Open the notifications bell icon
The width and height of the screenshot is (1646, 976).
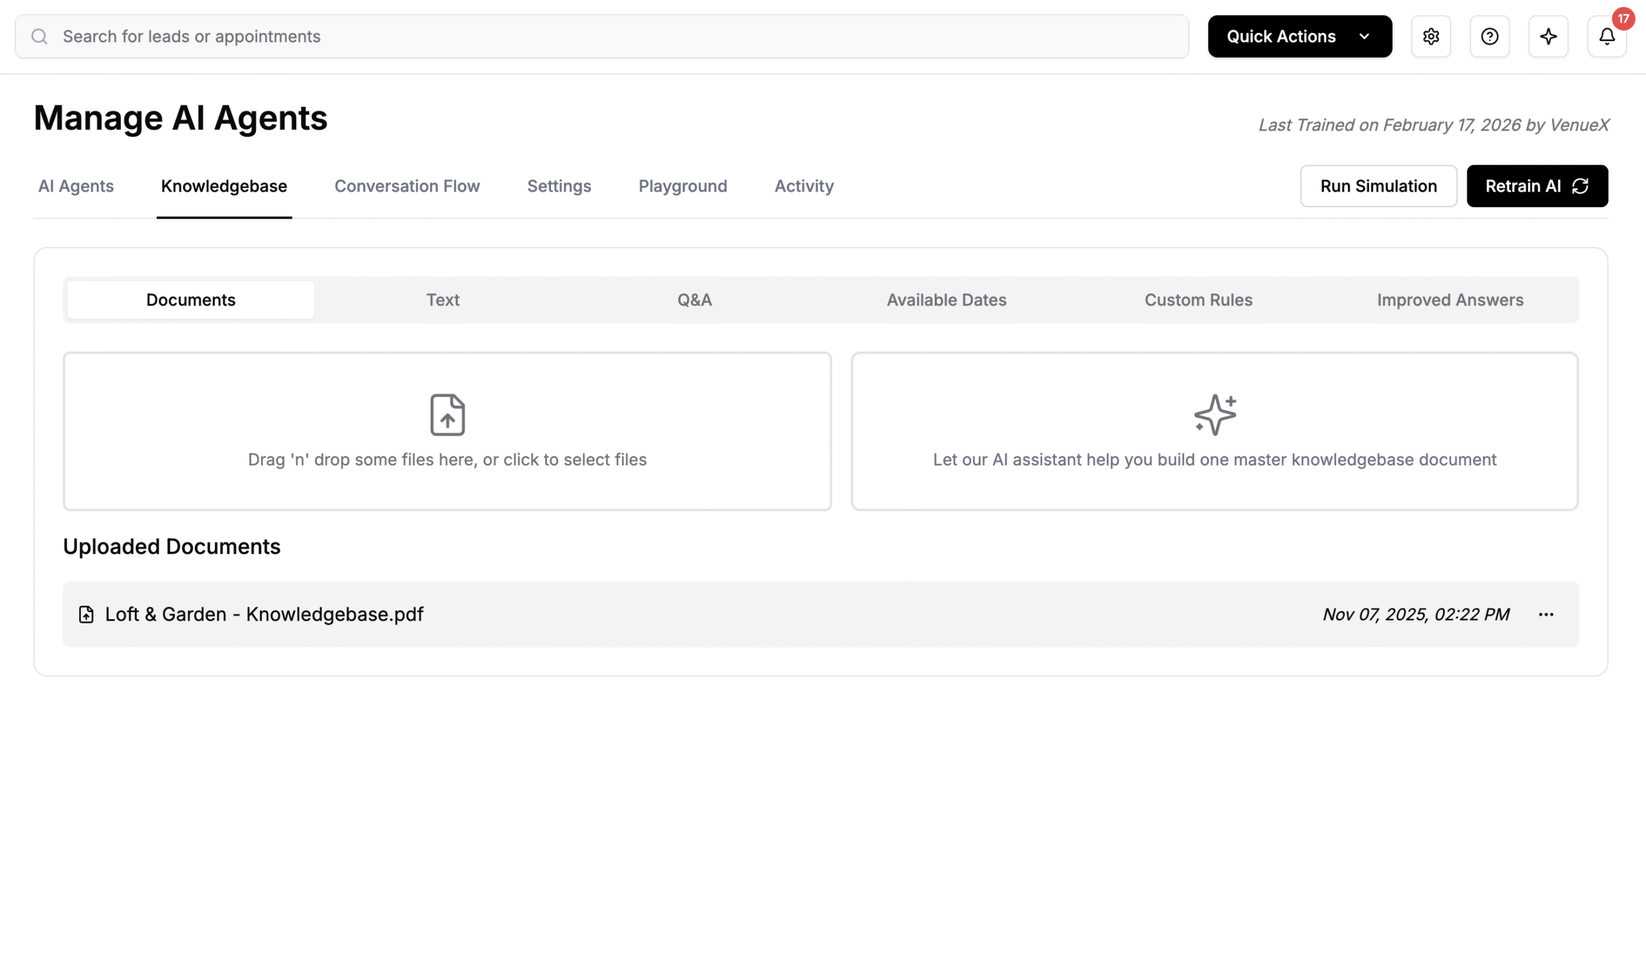pyautogui.click(x=1606, y=36)
